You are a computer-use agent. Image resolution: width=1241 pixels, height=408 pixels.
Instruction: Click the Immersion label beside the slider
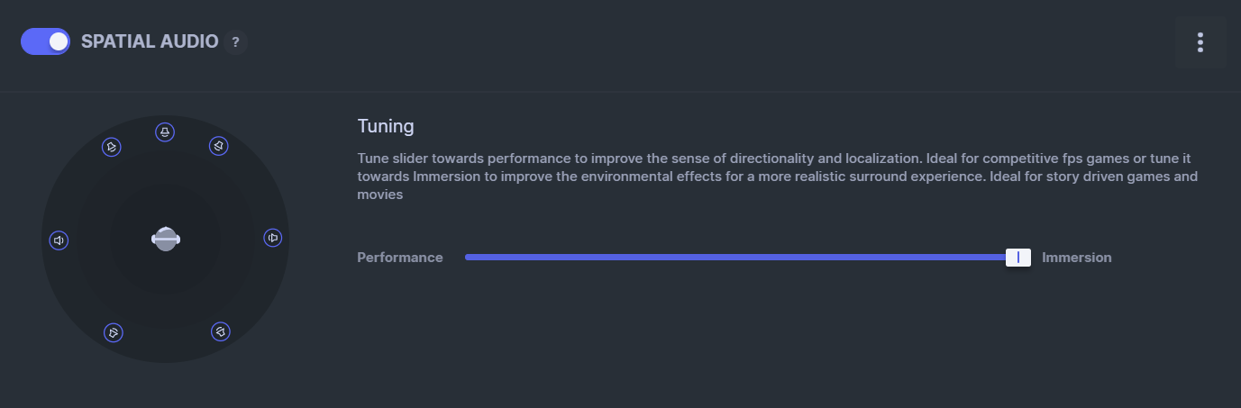click(1076, 258)
